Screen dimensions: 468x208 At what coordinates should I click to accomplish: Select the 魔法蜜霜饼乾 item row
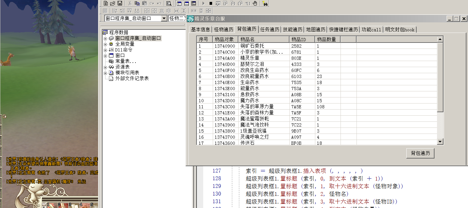317,119
